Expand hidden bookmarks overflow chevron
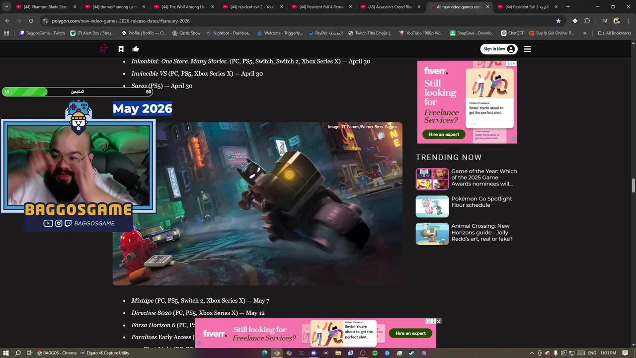The image size is (636, 358). pyautogui.click(x=585, y=33)
